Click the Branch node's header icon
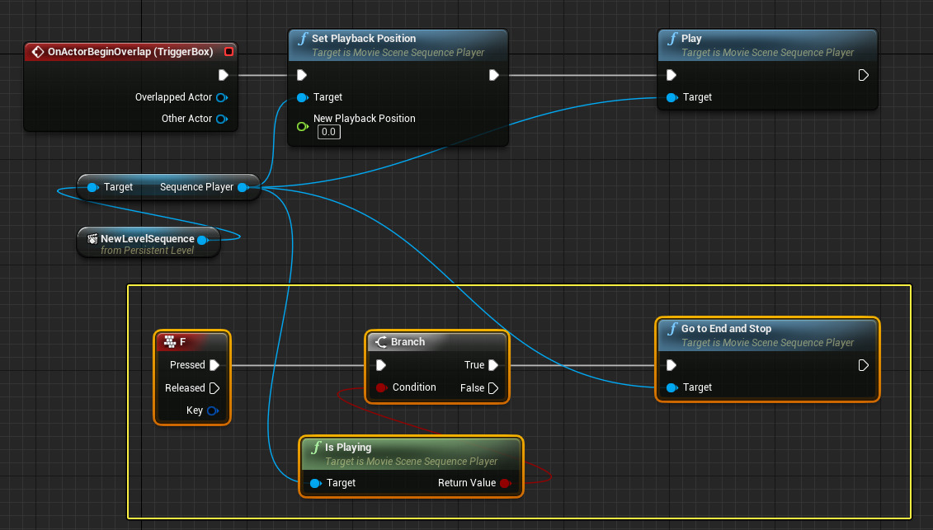This screenshot has height=530, width=933. pyautogui.click(x=381, y=342)
